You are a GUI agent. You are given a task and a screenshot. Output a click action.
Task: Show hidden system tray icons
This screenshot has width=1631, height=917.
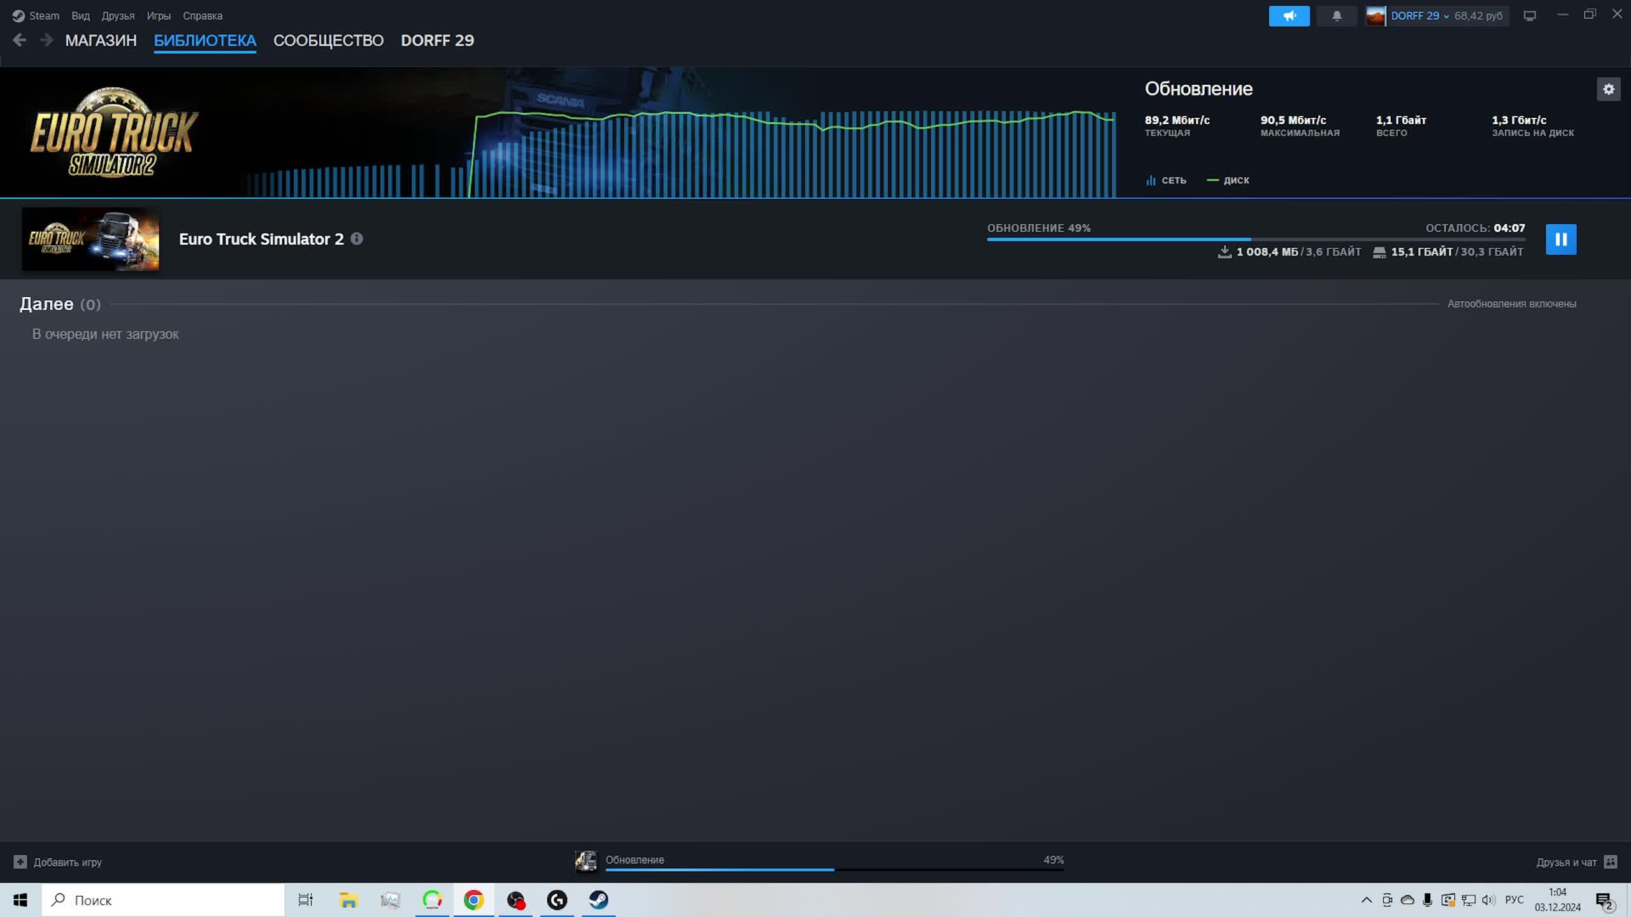[1366, 900]
